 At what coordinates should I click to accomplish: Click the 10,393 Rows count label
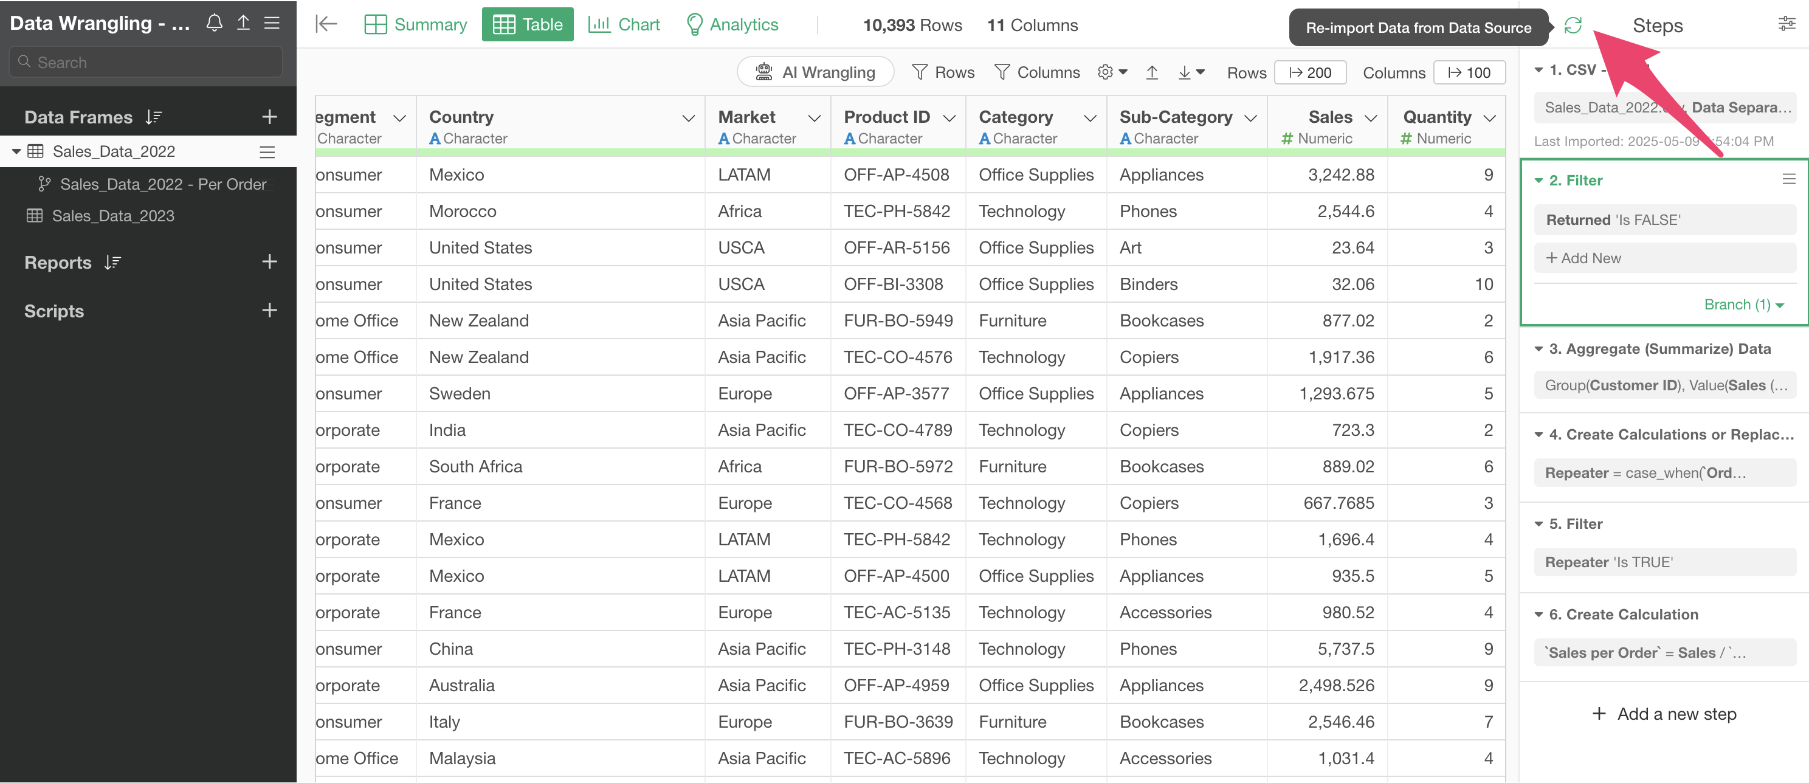click(x=912, y=26)
